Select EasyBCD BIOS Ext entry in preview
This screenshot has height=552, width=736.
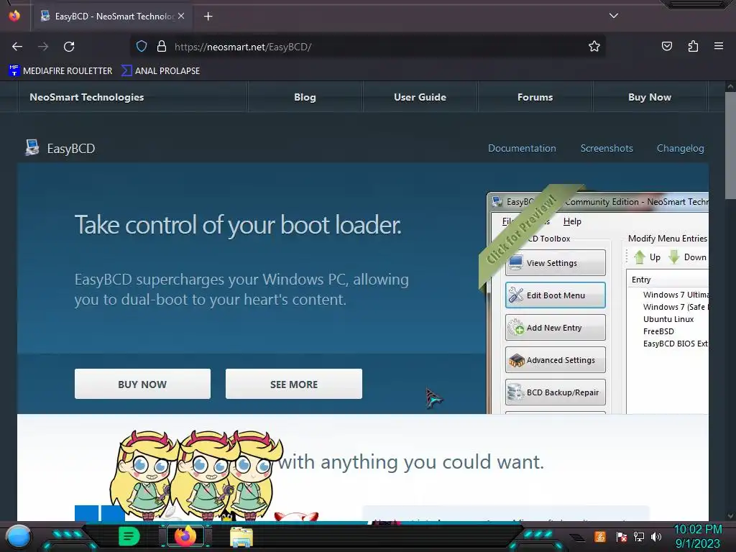click(x=676, y=344)
